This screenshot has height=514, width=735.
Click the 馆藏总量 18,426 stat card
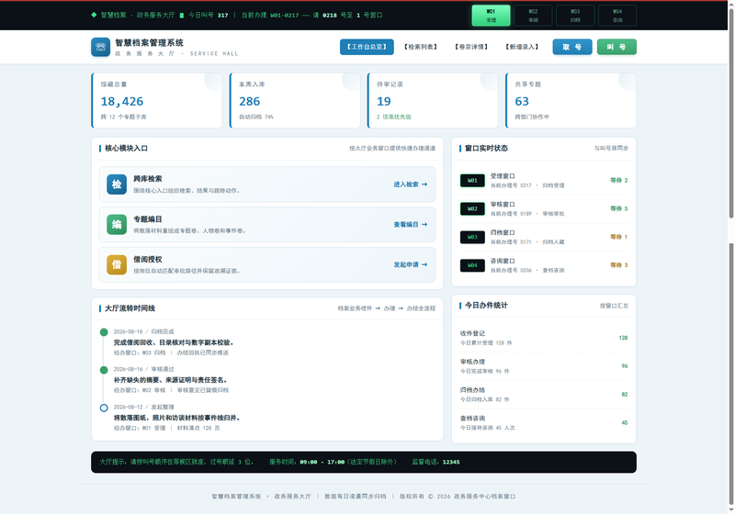[156, 100]
